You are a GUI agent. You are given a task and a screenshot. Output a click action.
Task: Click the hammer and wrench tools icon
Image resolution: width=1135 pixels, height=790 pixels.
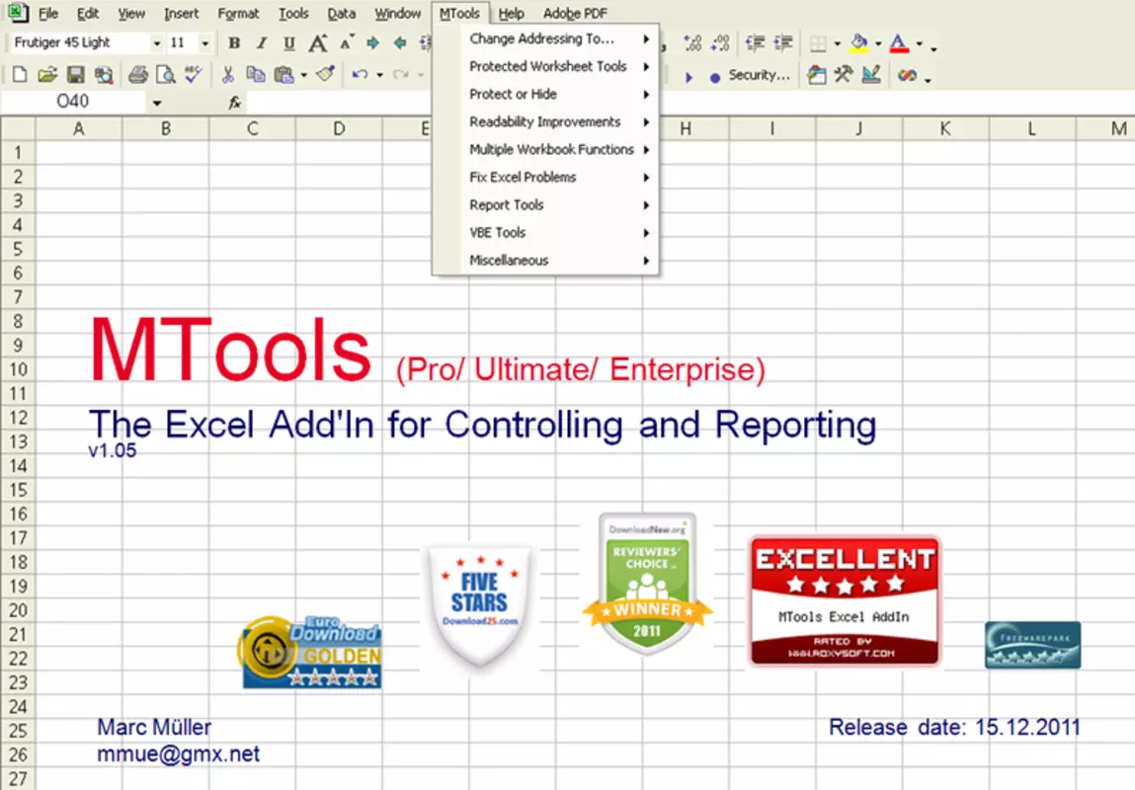[844, 74]
